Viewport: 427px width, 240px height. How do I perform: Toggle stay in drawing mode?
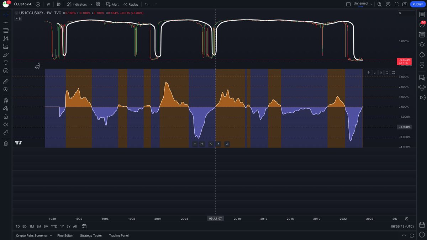[x=6, y=108]
